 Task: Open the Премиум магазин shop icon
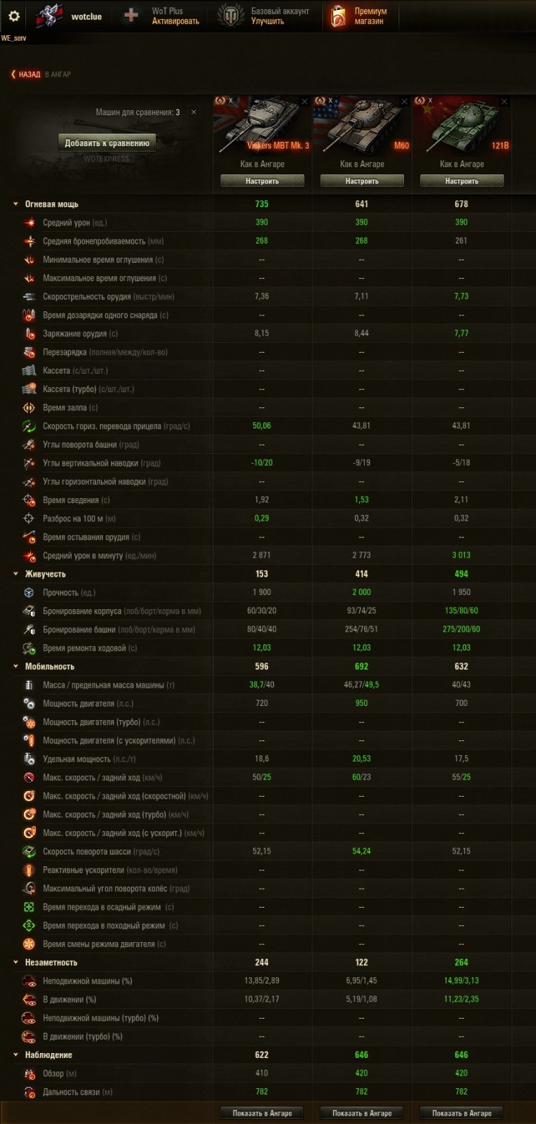click(338, 16)
